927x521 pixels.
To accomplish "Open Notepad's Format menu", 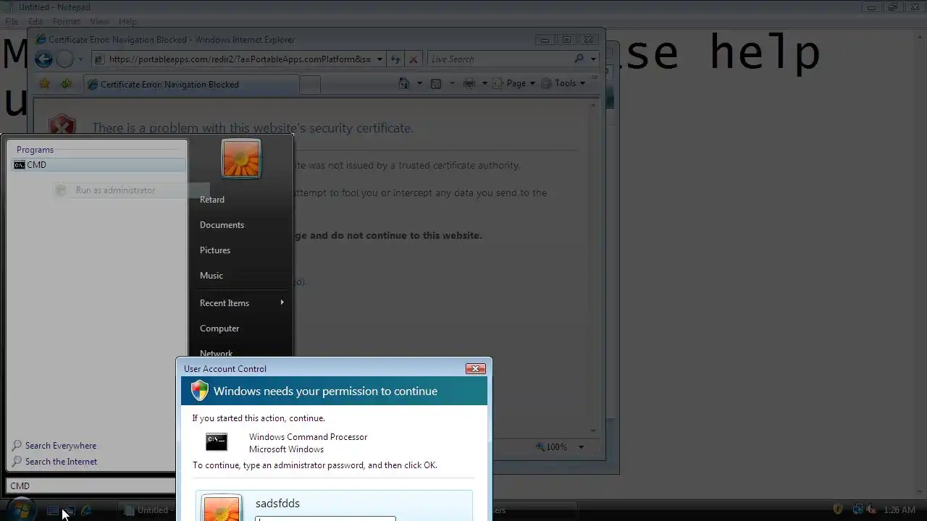I will click(x=67, y=22).
